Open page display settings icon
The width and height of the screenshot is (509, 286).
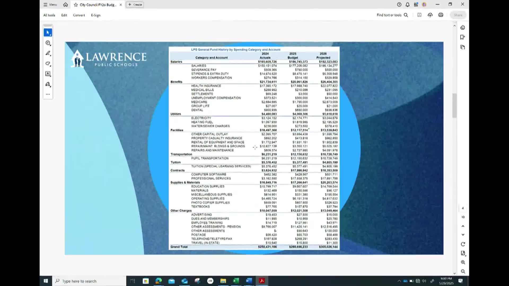coord(463,253)
